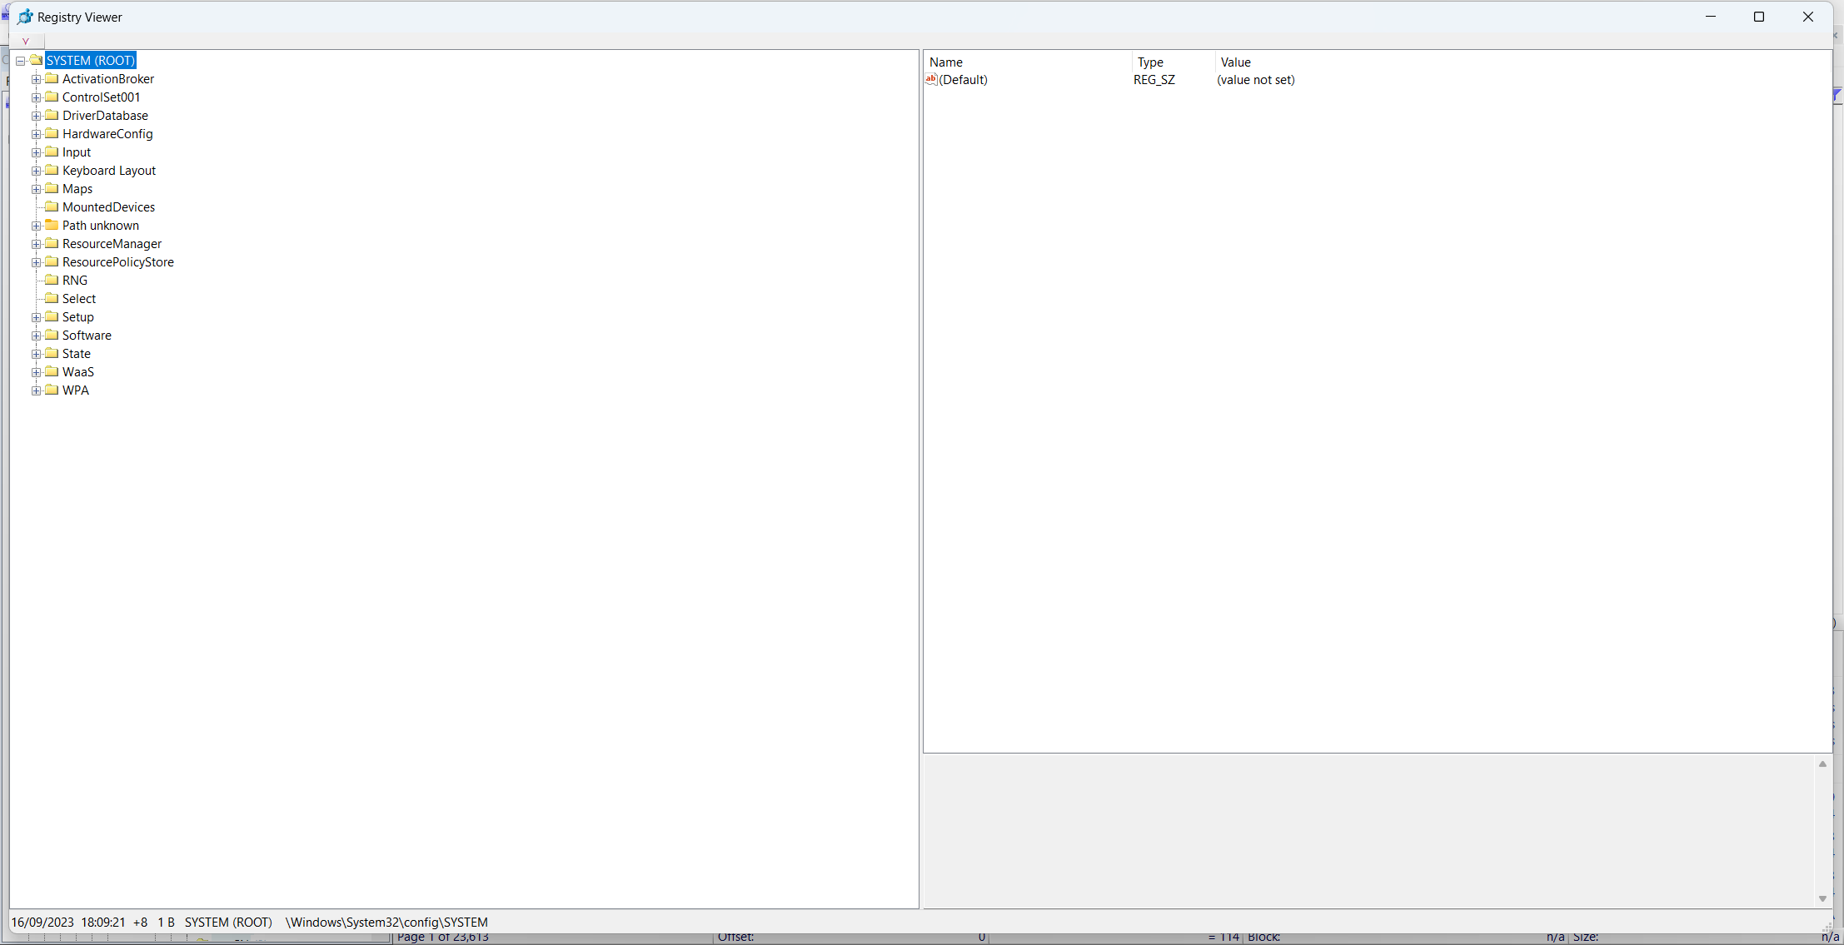Select the ControlSet001 key label
The height and width of the screenshot is (945, 1844).
click(x=102, y=97)
